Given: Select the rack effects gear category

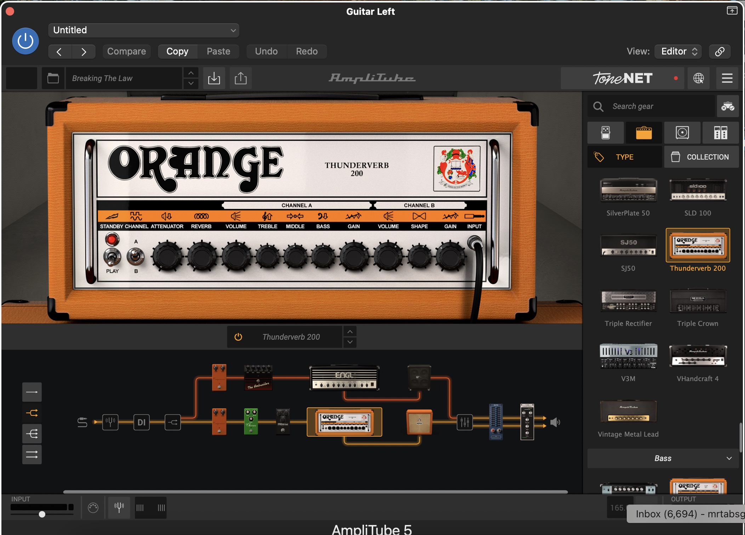Looking at the screenshot, I should click(721, 133).
